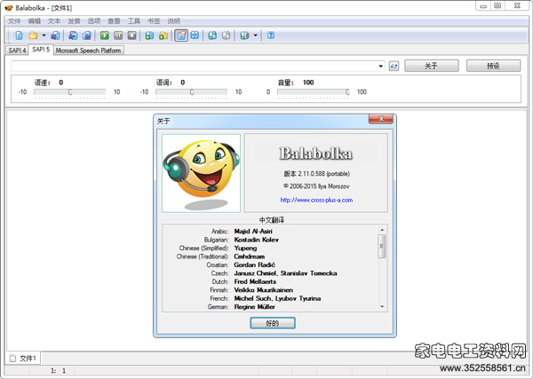Click the translators list scrollbar thumb

pyautogui.click(x=382, y=246)
